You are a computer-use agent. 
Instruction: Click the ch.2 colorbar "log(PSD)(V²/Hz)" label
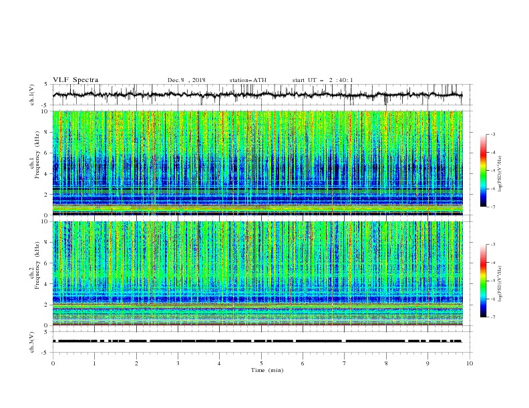(x=500, y=283)
